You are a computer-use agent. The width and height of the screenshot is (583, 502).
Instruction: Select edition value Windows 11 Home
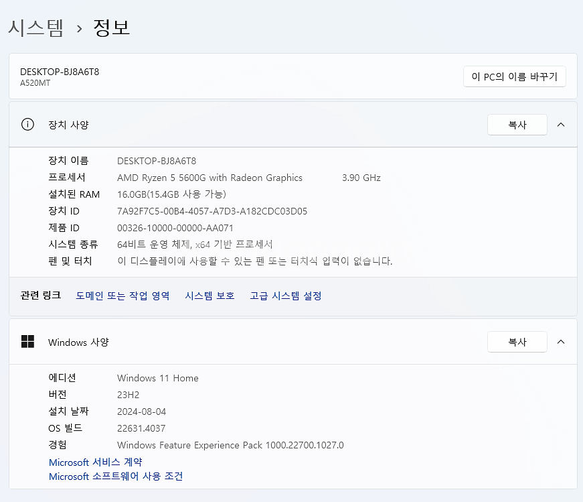pos(158,378)
